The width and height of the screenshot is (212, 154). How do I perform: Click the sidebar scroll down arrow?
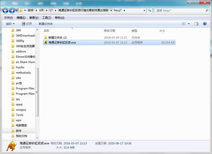click(37, 138)
